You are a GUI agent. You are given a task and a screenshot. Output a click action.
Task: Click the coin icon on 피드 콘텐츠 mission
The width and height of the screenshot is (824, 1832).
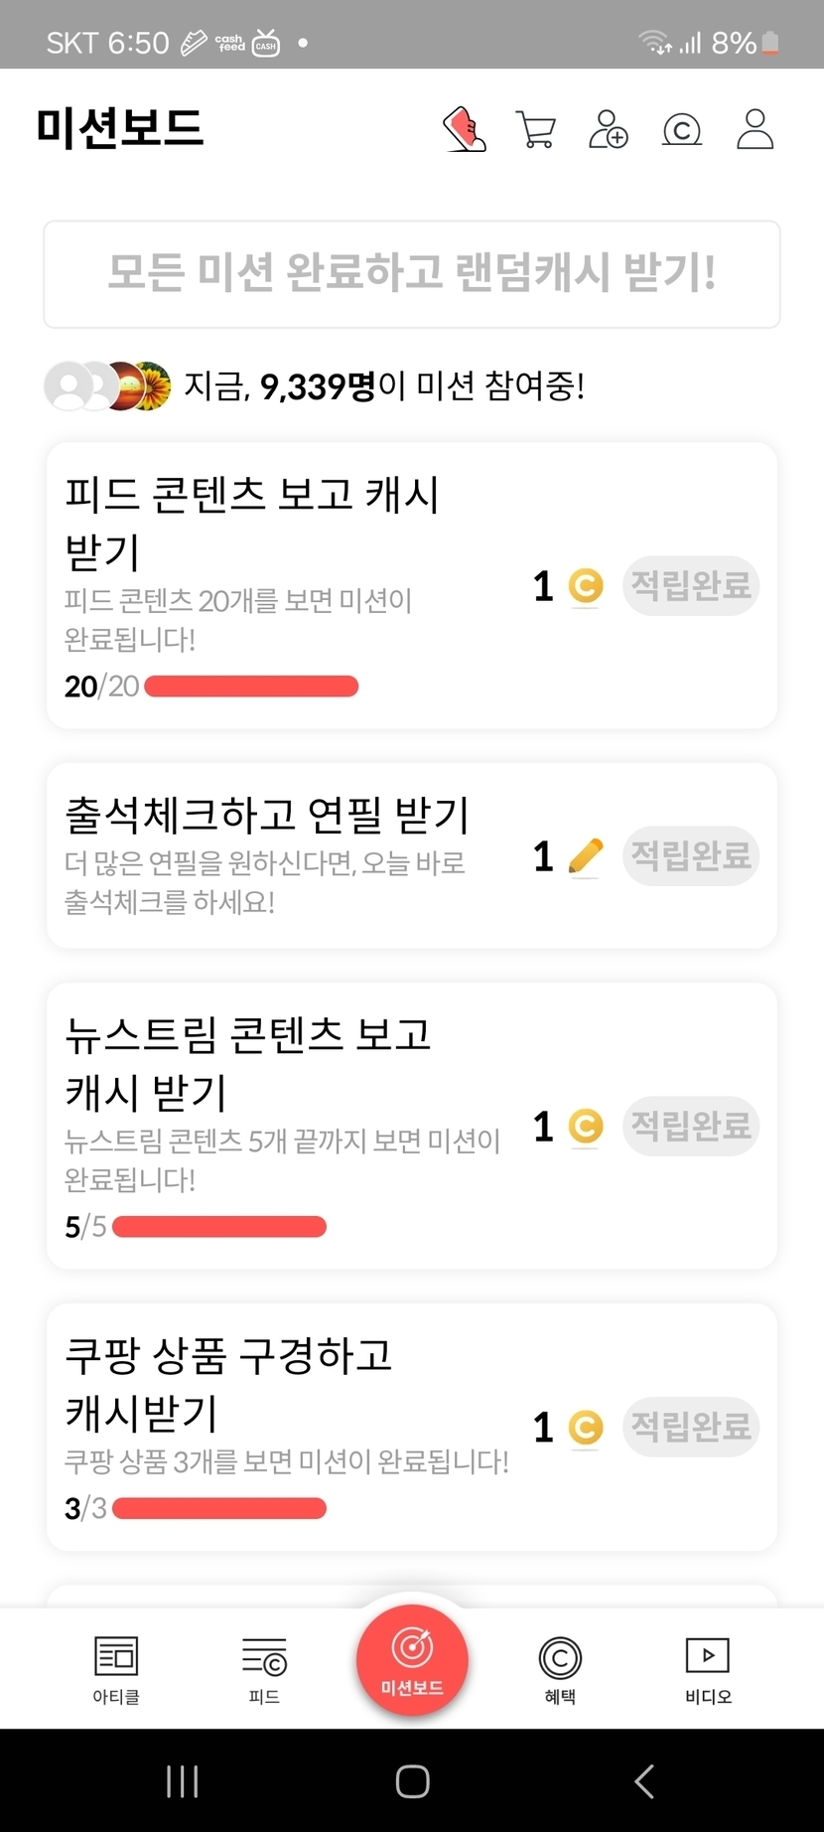(x=586, y=586)
